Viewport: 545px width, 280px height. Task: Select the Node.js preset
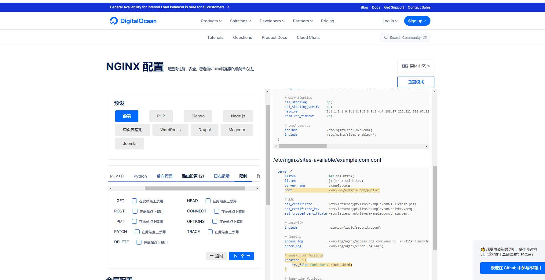(238, 116)
